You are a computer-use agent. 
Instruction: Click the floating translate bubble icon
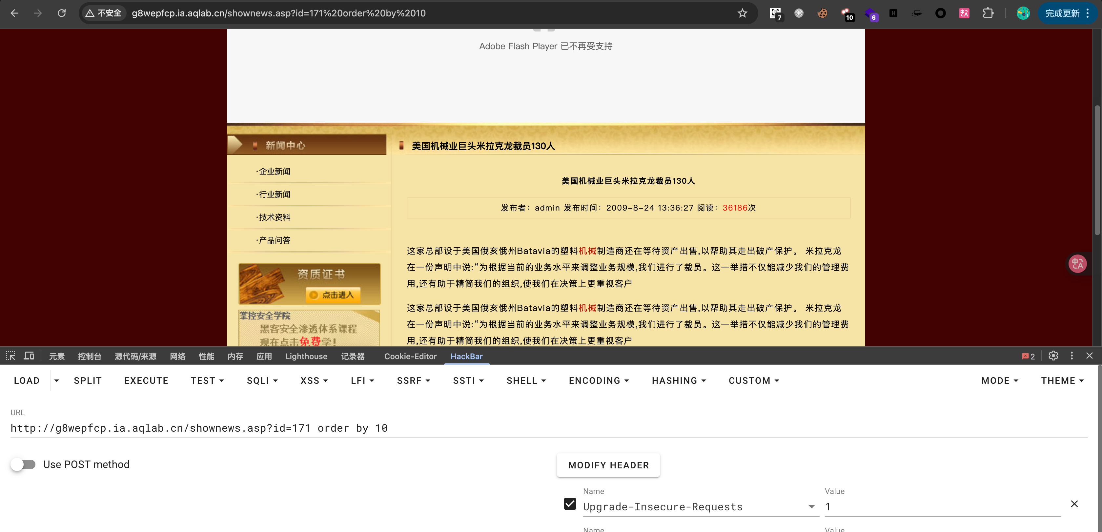tap(1077, 264)
